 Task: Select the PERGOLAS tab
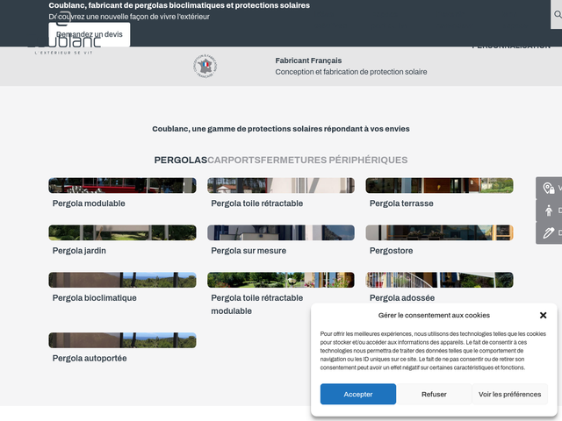coord(181,160)
